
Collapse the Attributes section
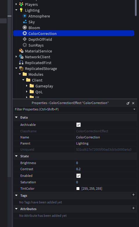tap(16, 209)
